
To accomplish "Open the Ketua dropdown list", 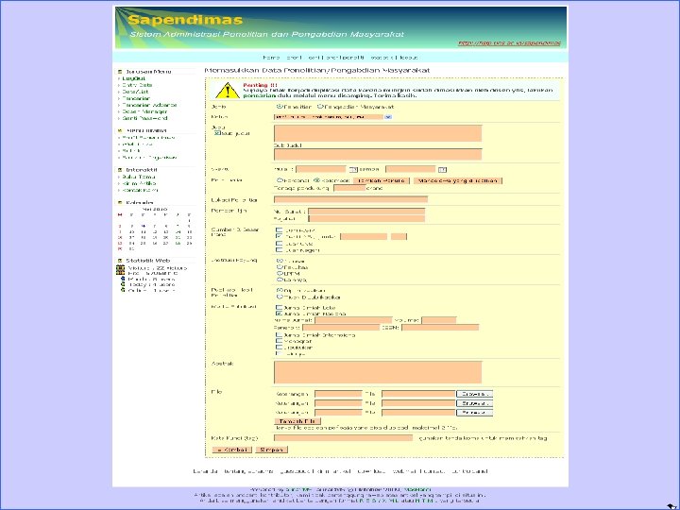I will pyautogui.click(x=388, y=117).
